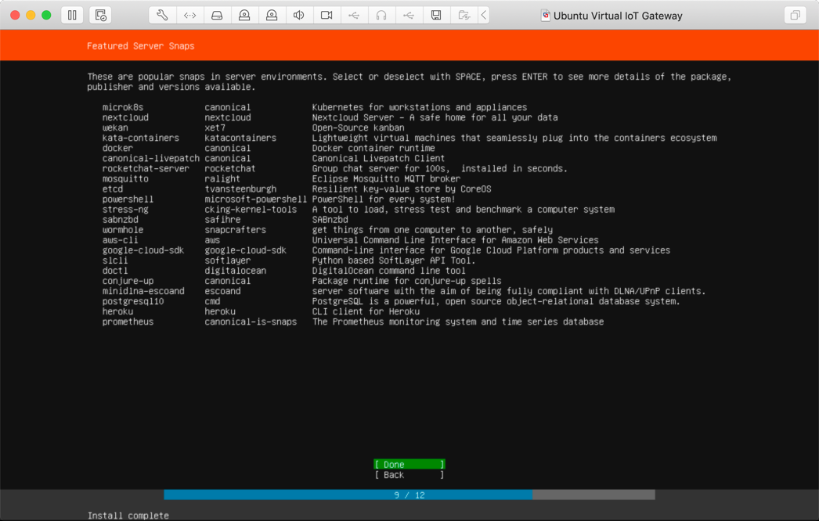Activate the Done button

(x=409, y=464)
